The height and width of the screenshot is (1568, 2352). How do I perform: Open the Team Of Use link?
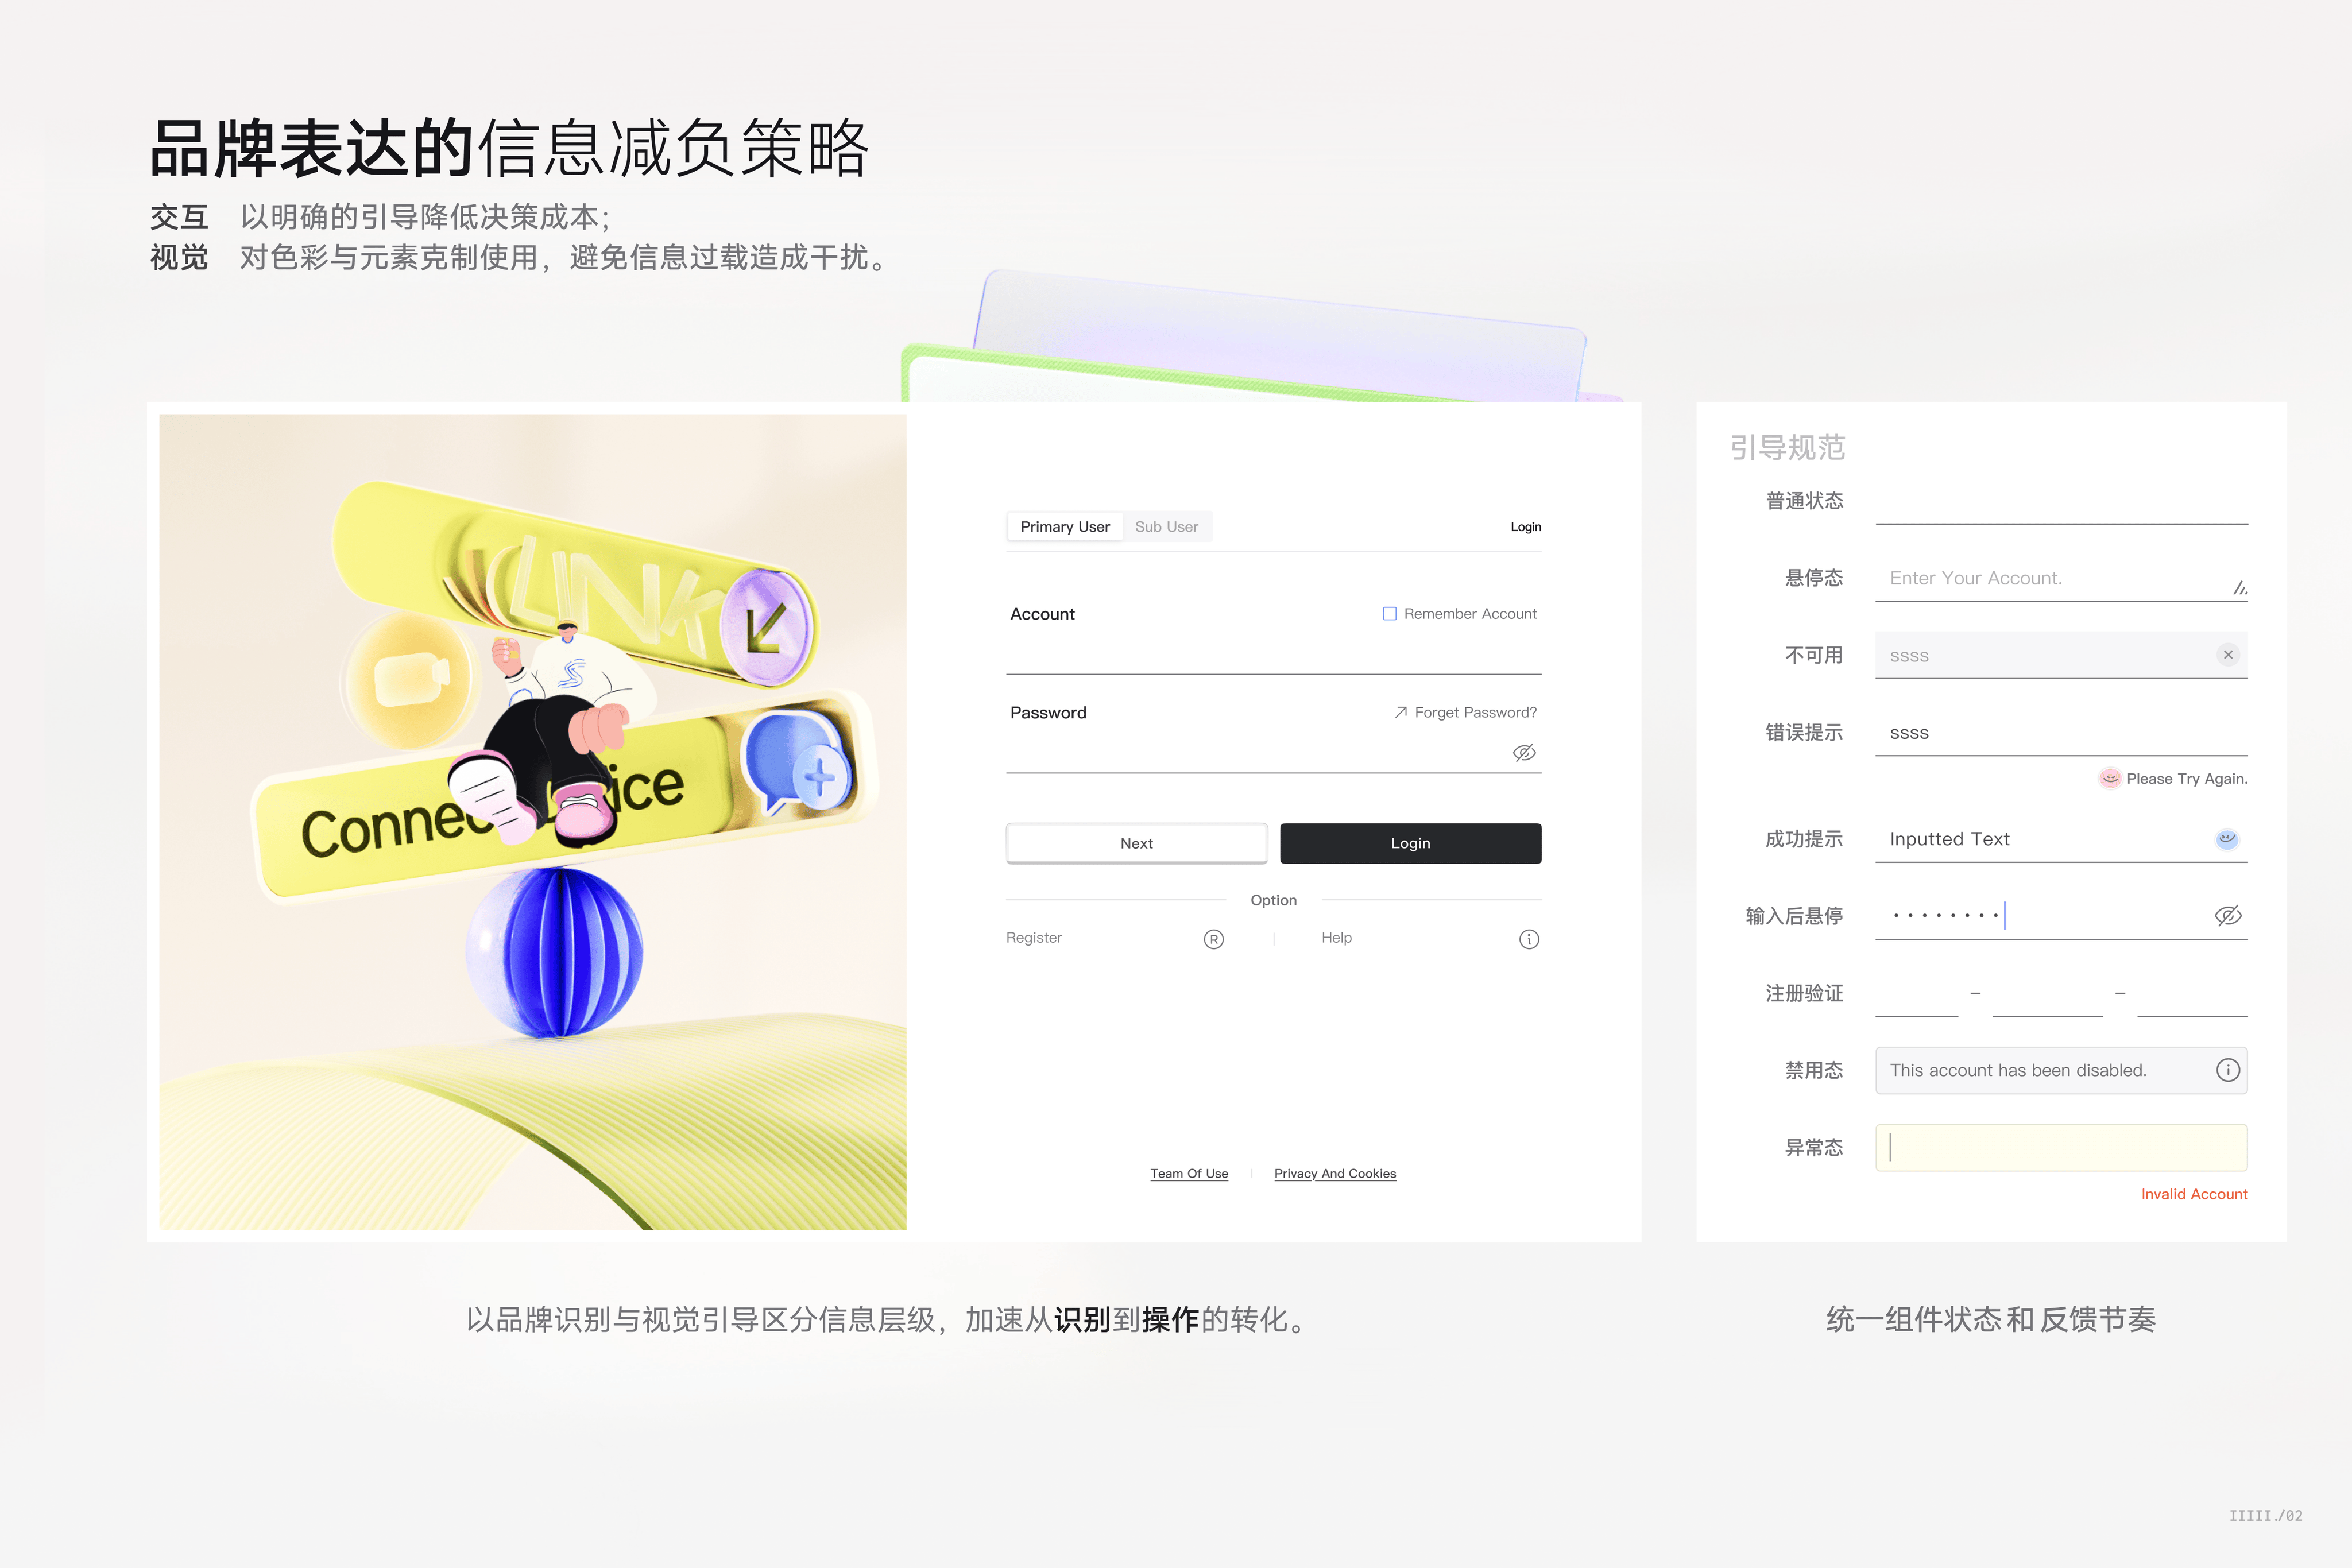coord(1189,1174)
